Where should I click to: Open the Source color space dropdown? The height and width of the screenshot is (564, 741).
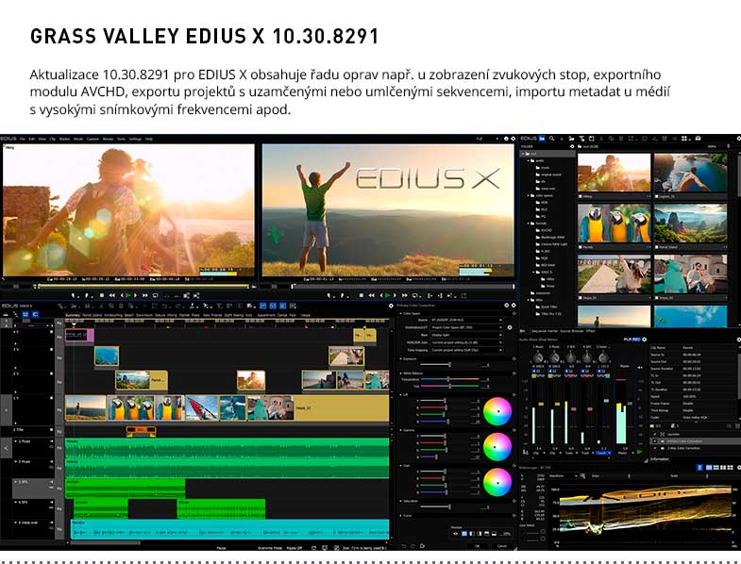(x=466, y=320)
